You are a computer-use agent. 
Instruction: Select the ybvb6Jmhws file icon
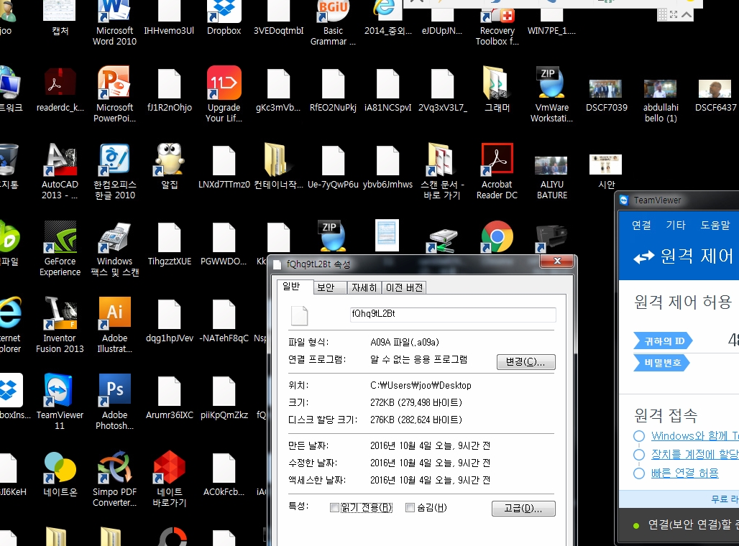pyautogui.click(x=387, y=160)
